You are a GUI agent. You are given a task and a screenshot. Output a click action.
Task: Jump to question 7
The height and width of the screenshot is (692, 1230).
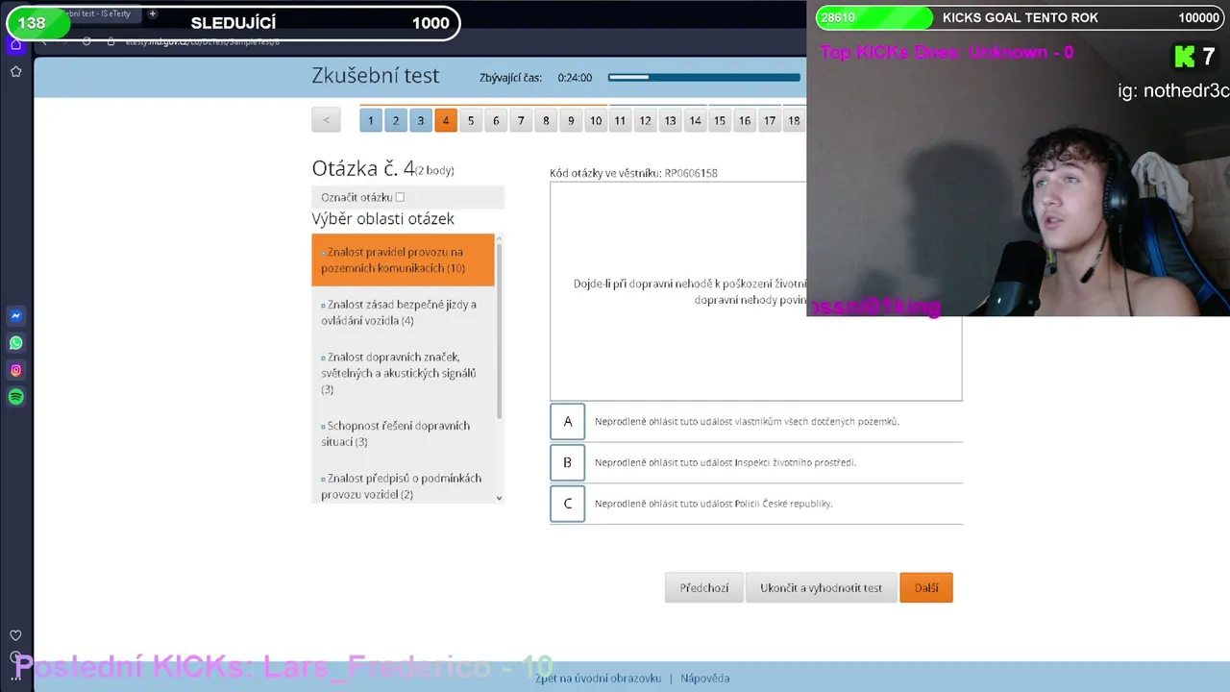point(521,120)
